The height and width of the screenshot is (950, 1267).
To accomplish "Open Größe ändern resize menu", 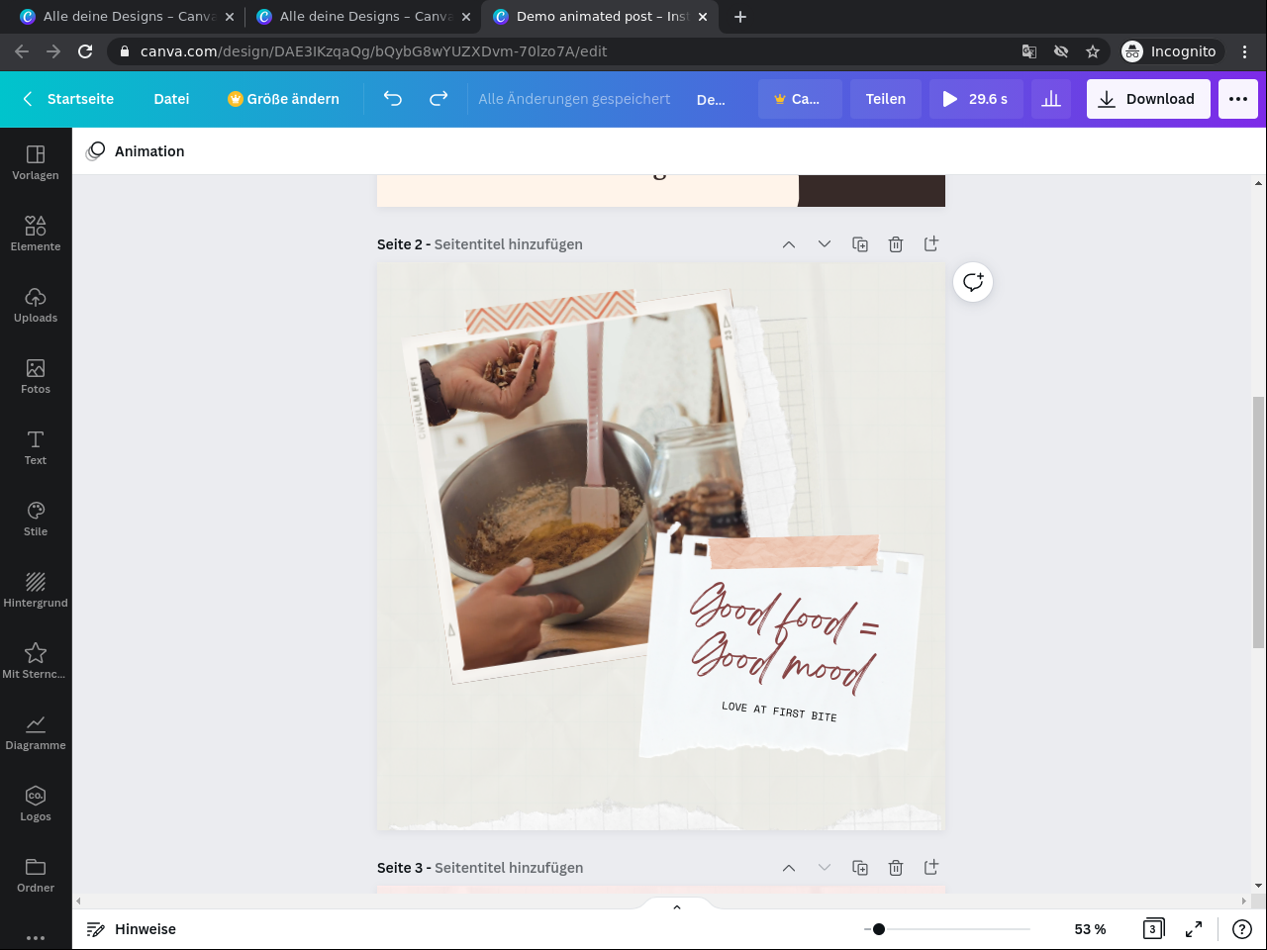I will pyautogui.click(x=283, y=99).
